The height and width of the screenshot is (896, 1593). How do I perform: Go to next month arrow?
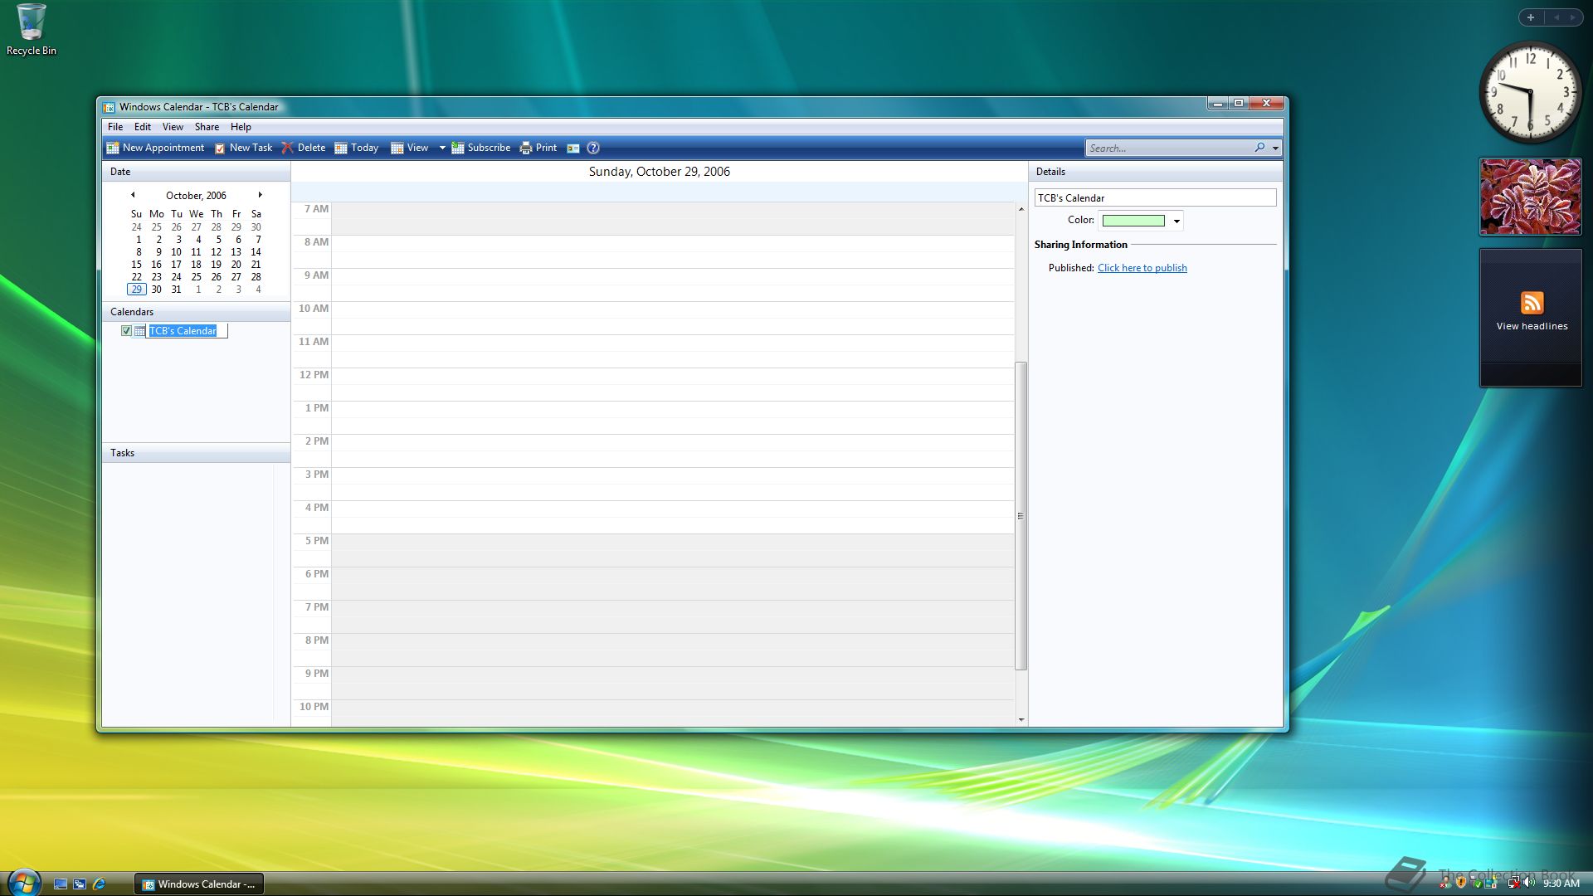click(260, 195)
